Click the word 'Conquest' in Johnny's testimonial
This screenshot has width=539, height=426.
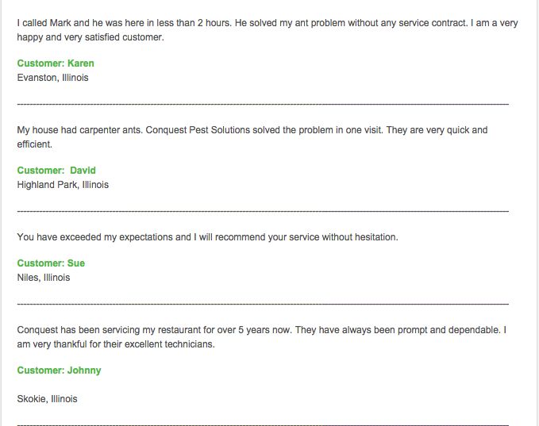(x=37, y=330)
